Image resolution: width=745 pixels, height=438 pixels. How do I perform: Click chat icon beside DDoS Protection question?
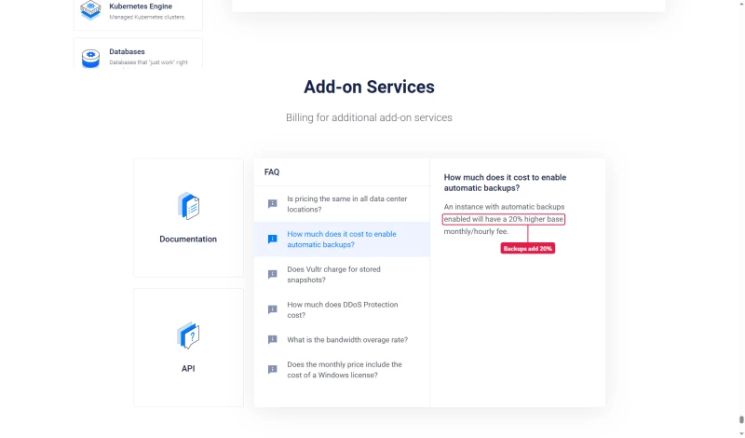point(272,309)
